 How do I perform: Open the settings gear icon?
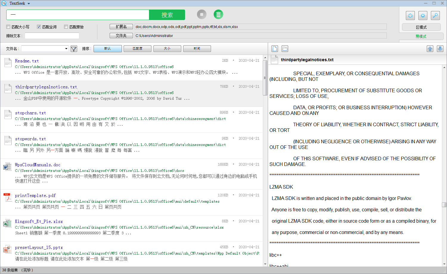pyautogui.click(x=423, y=16)
